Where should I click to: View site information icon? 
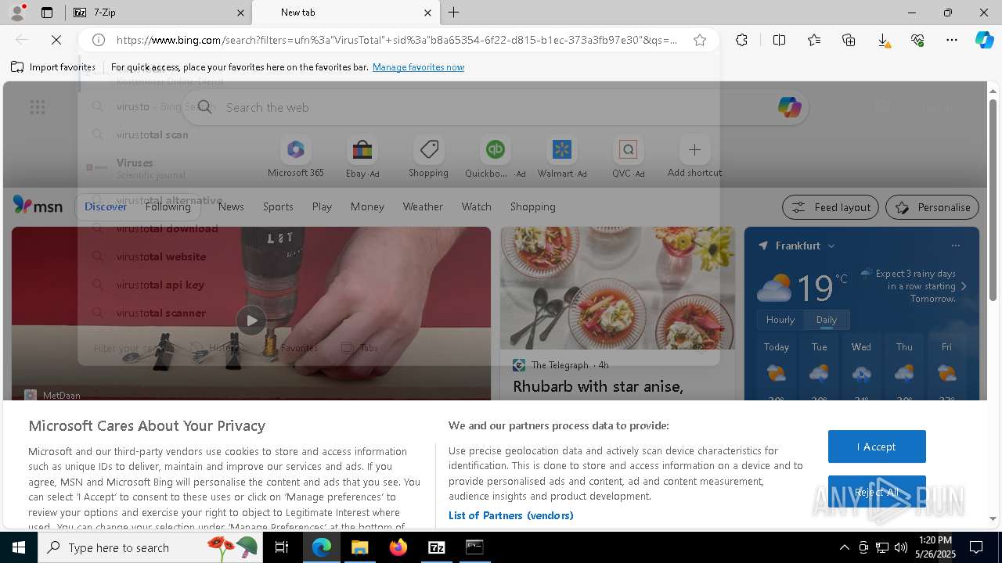[98, 40]
